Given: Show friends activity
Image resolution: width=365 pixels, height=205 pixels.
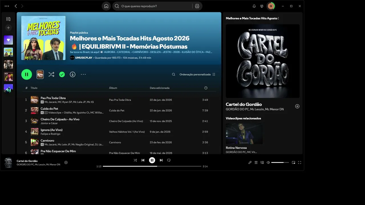Looking at the screenshot, I should click(262, 6).
